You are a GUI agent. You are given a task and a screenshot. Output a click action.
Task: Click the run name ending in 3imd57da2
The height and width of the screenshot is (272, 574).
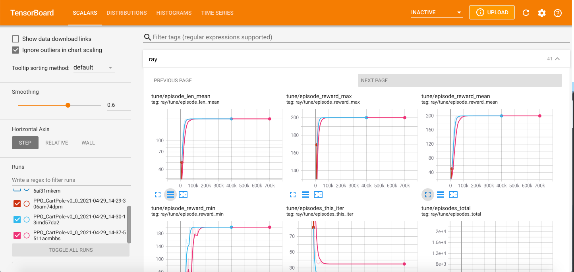coord(79,220)
